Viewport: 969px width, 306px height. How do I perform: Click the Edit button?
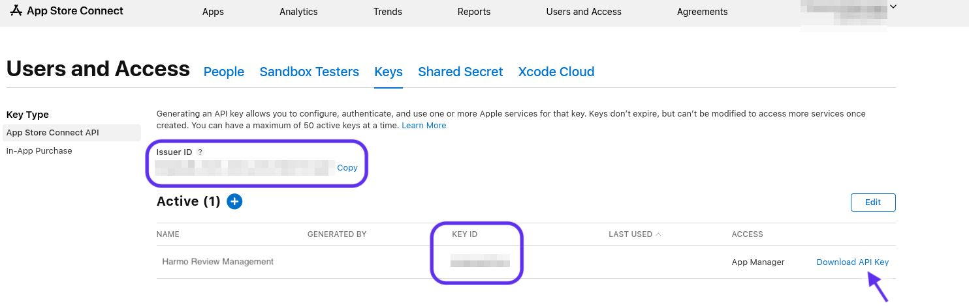[x=873, y=202]
